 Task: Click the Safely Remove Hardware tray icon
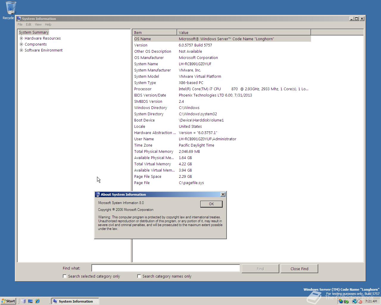[346, 301]
